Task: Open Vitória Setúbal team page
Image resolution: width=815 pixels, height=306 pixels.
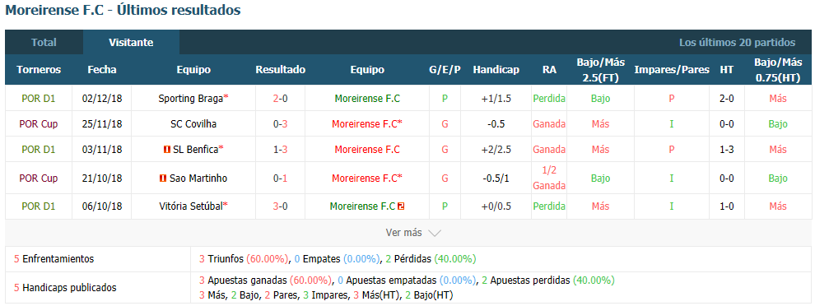Action: coord(191,206)
